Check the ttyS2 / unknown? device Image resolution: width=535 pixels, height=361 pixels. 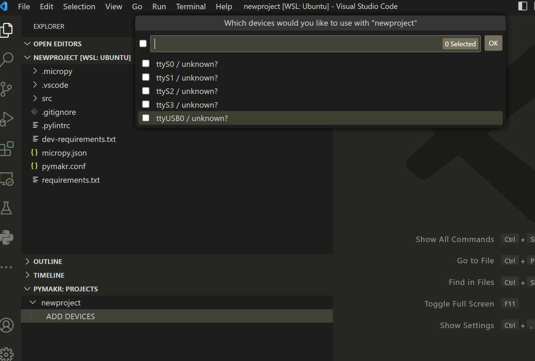[x=146, y=91]
